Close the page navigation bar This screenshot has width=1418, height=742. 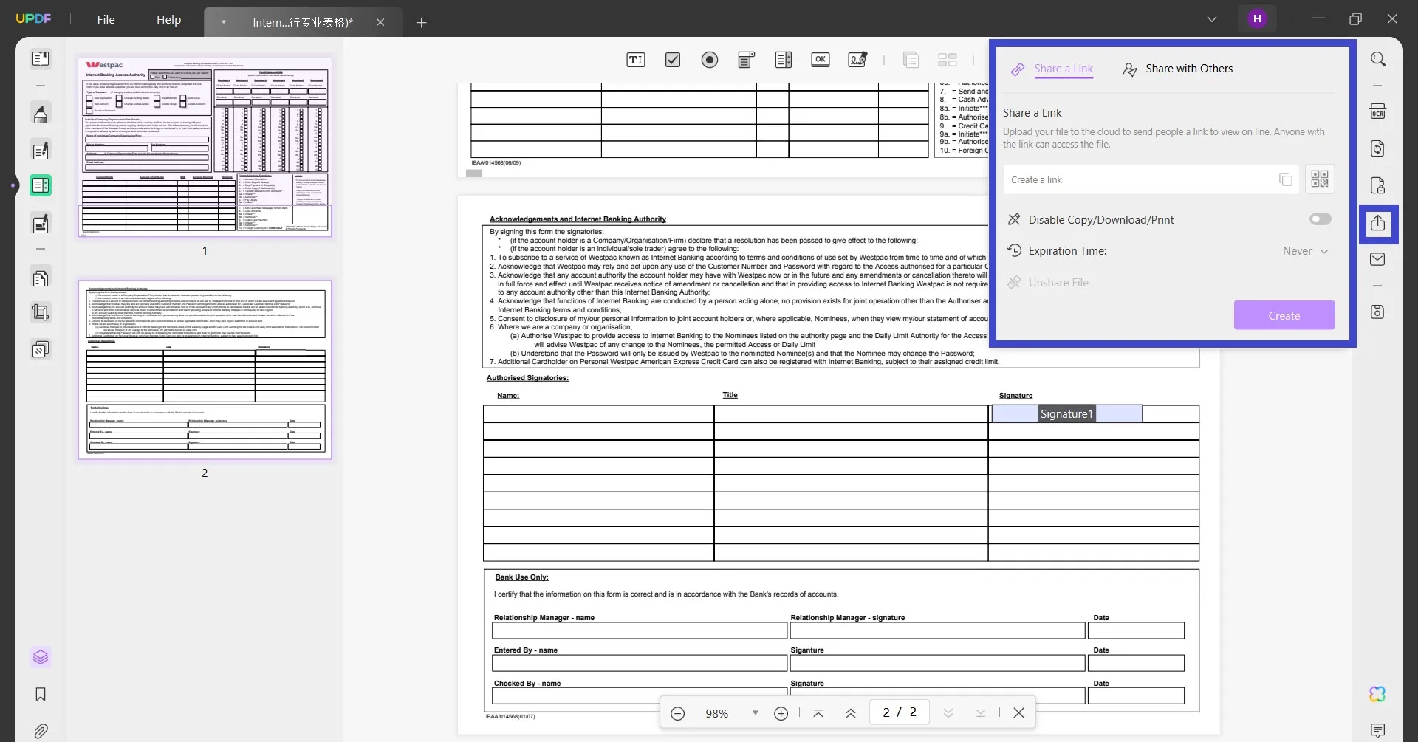[x=1019, y=712]
